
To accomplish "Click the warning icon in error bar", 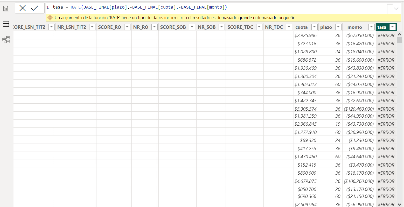I will point(50,18).
